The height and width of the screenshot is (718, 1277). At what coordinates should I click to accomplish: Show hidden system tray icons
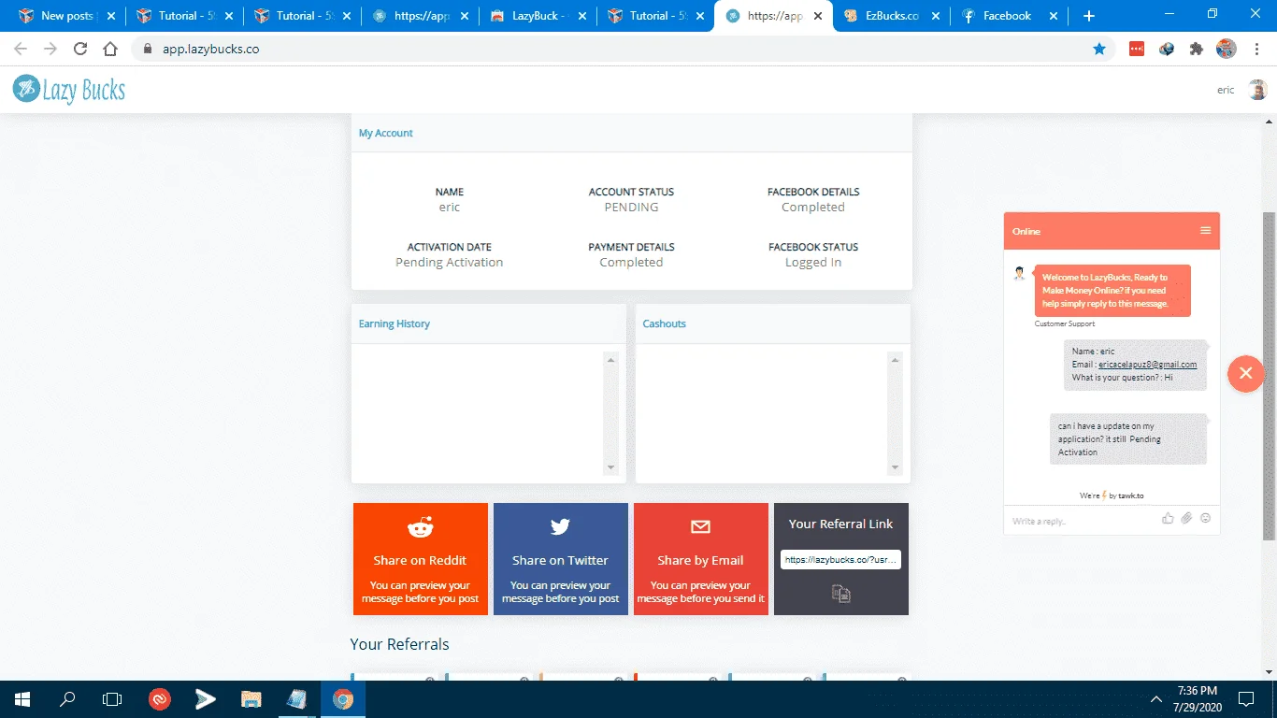(1156, 698)
